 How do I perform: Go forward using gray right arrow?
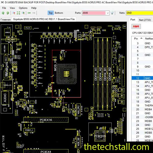(34, 13)
